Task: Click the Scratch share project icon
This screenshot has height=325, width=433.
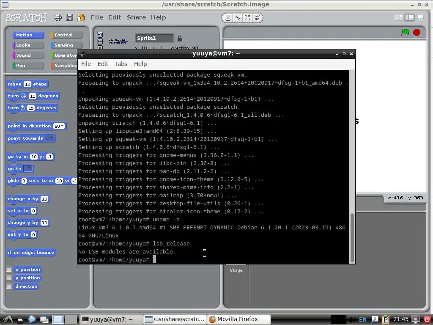Action: [x=81, y=18]
